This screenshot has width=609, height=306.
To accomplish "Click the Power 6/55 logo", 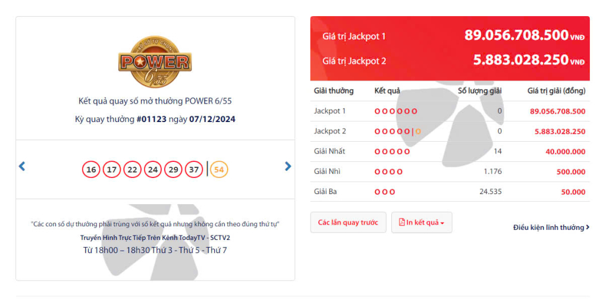I will pos(155,61).
